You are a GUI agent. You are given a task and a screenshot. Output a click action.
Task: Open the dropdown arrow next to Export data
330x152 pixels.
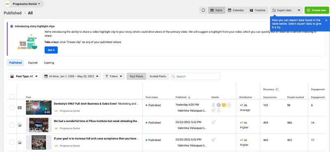pyautogui.click(x=299, y=10)
